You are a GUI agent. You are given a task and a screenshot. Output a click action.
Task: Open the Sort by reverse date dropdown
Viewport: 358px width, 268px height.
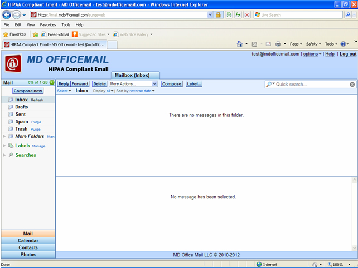(136, 91)
